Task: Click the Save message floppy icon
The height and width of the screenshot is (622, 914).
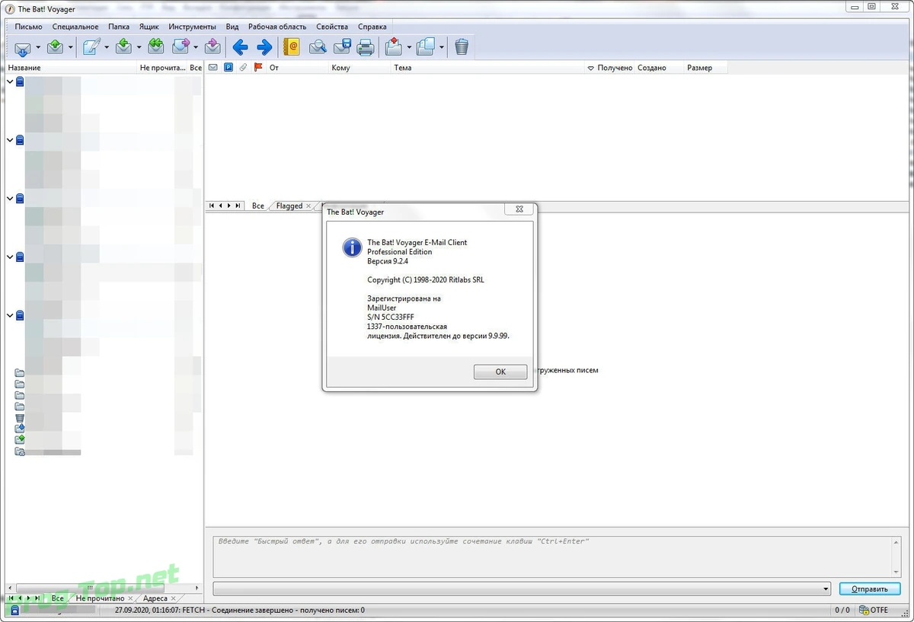Action: pos(342,47)
